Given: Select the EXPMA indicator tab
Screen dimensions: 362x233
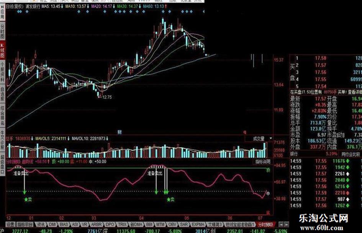Looking at the screenshot, I should click(x=198, y=225).
